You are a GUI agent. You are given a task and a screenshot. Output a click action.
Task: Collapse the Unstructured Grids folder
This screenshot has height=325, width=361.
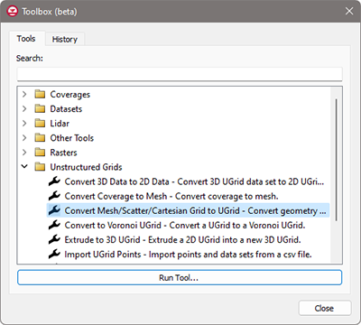[24, 166]
